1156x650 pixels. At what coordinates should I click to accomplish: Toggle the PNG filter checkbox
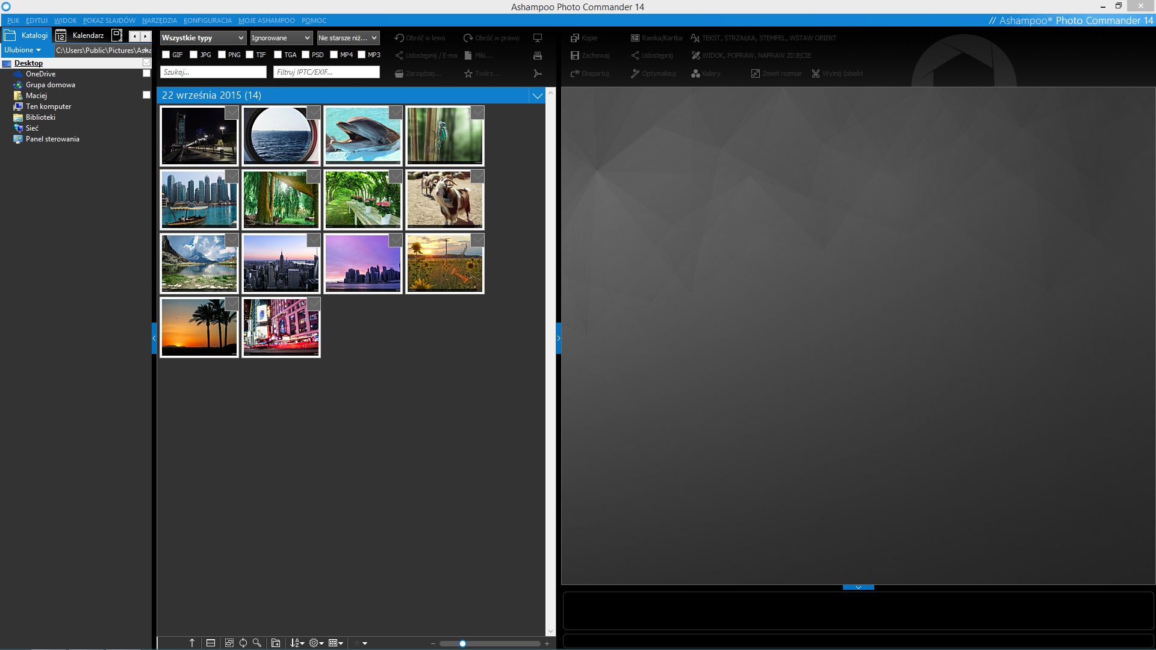[222, 55]
